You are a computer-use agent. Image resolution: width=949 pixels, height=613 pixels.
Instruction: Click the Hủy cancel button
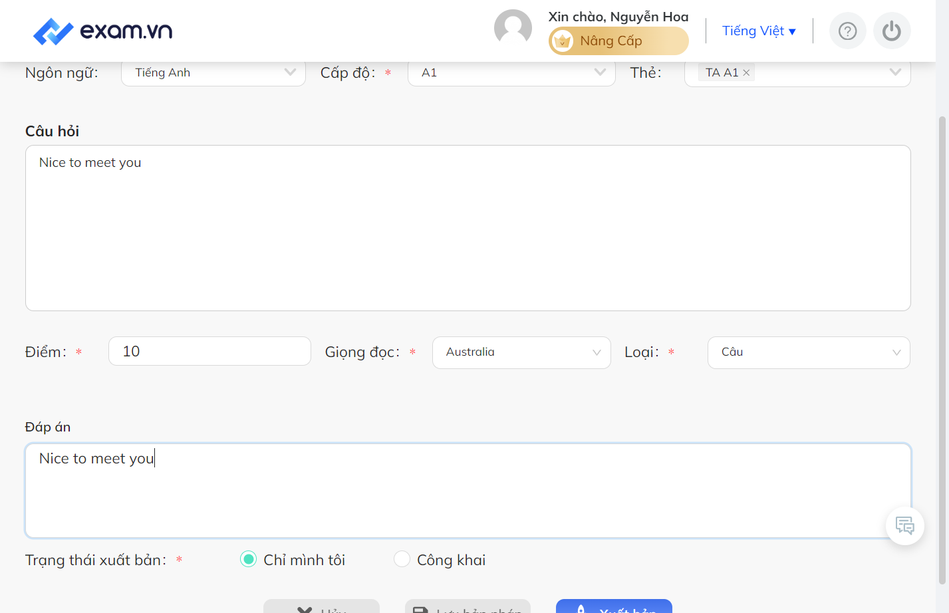click(321, 606)
